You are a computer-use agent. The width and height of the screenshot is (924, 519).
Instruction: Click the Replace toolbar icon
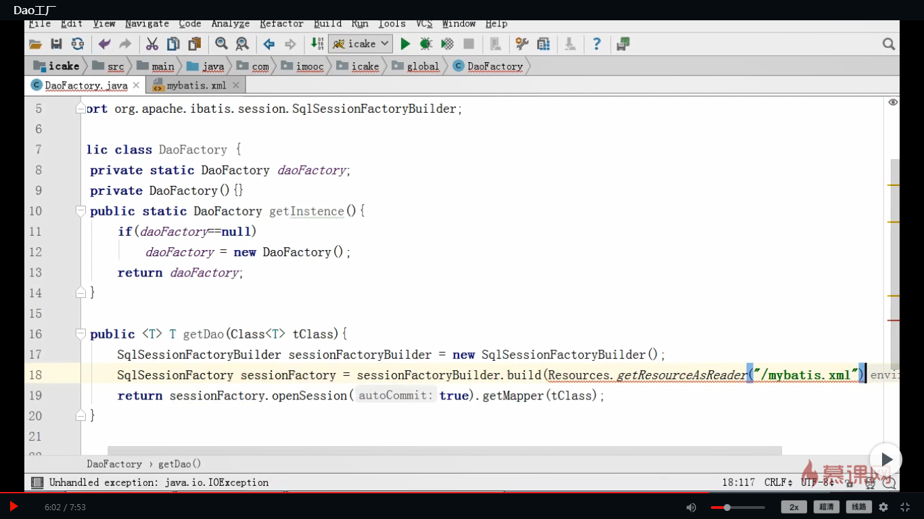point(242,44)
